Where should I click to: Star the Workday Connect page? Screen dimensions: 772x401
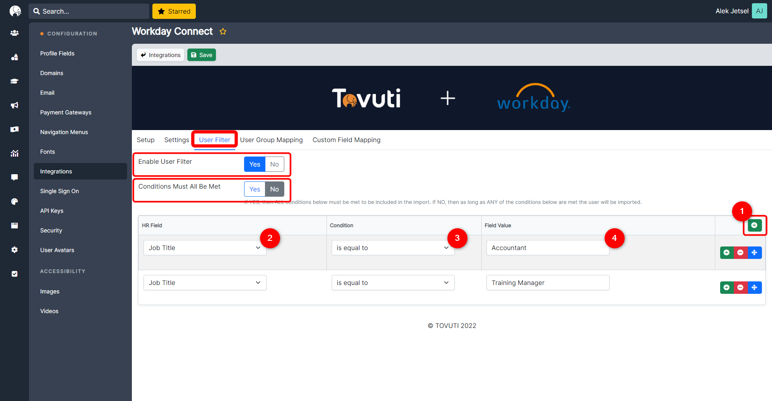click(223, 31)
